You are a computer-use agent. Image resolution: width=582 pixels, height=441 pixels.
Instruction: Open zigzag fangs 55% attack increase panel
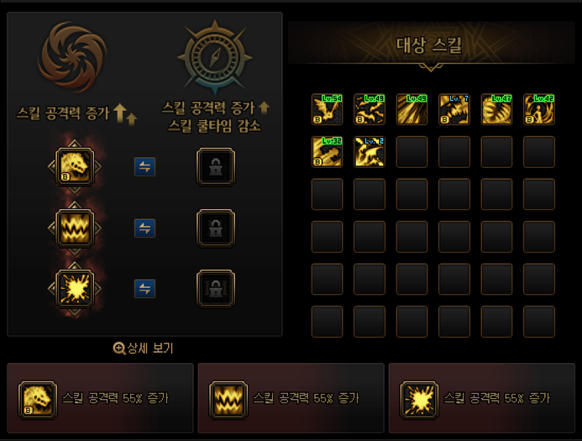click(x=291, y=398)
